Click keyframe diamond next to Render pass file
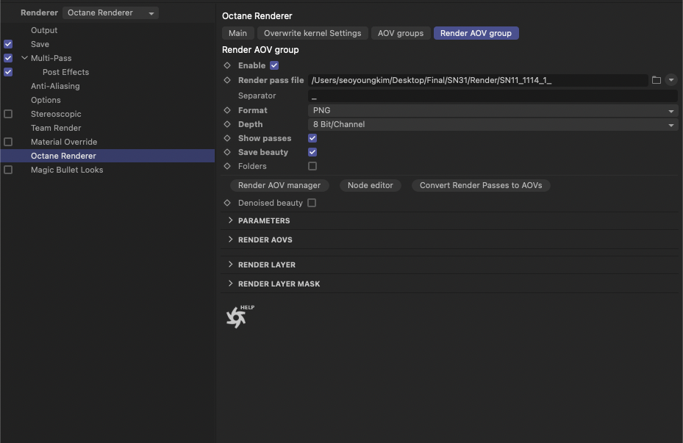 [x=227, y=80]
